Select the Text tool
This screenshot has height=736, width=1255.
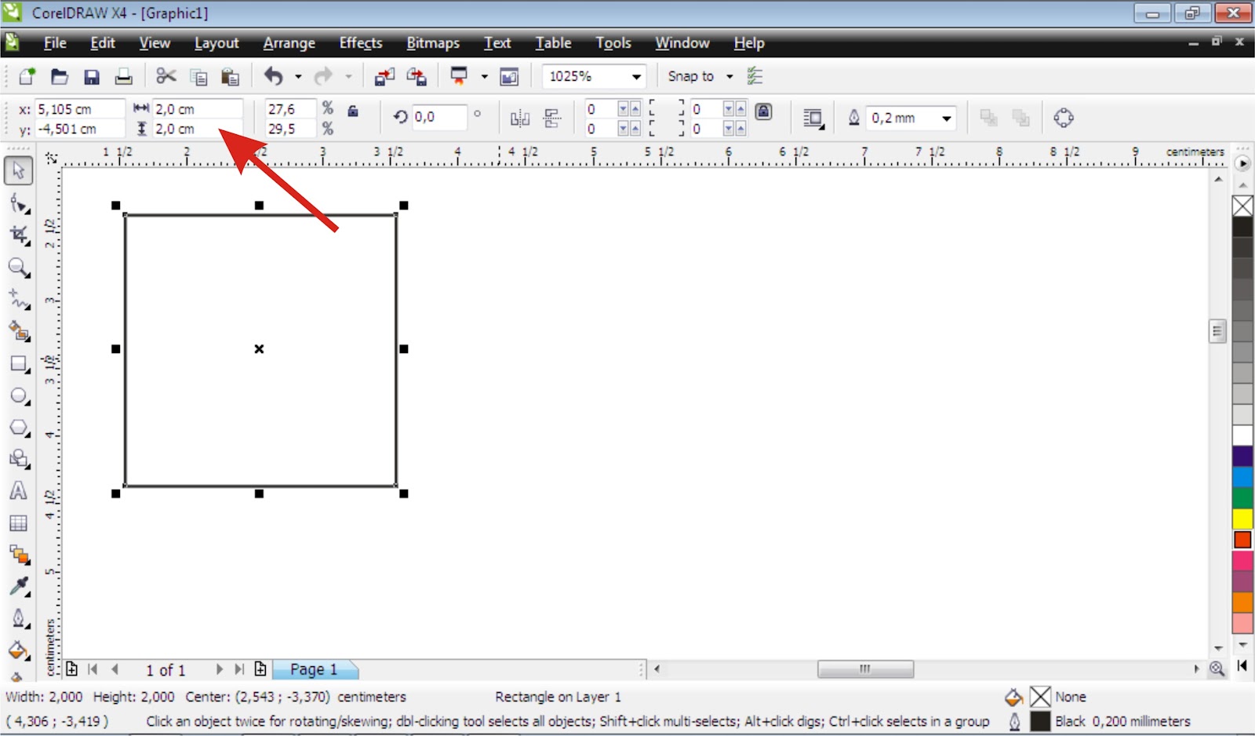(19, 490)
